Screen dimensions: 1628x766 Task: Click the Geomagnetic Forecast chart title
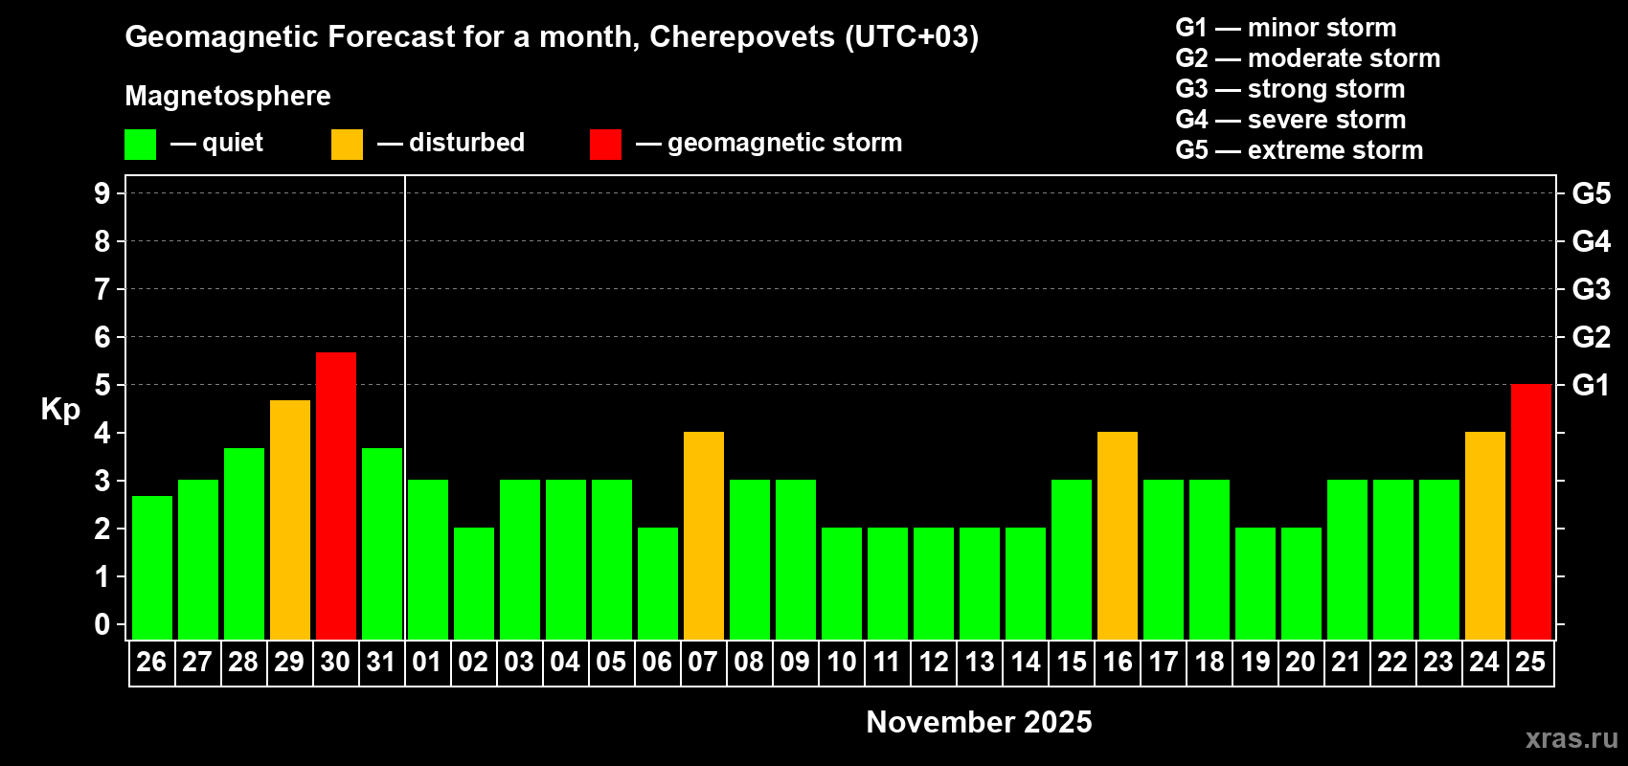[x=552, y=36]
